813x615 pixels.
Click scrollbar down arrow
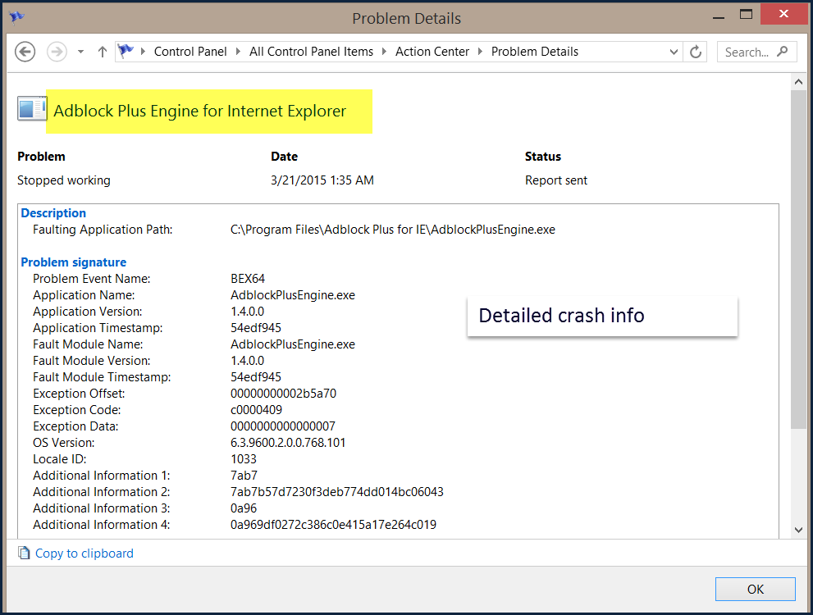coord(798,530)
